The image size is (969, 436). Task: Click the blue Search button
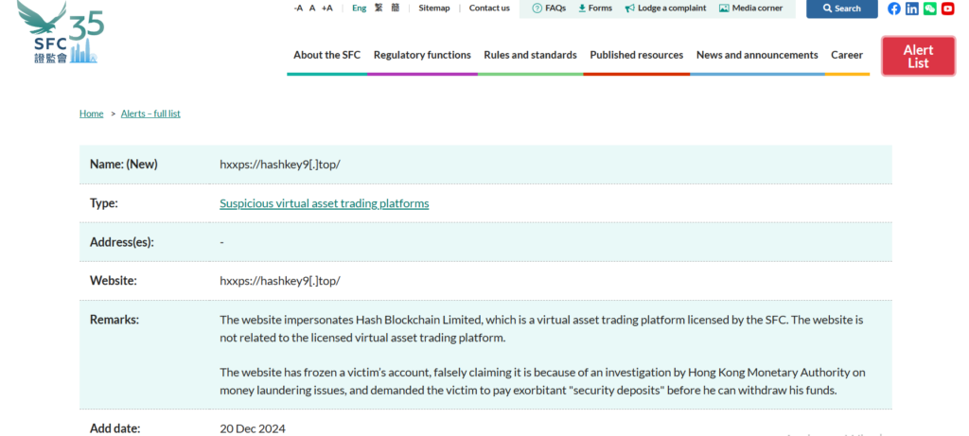coord(841,9)
